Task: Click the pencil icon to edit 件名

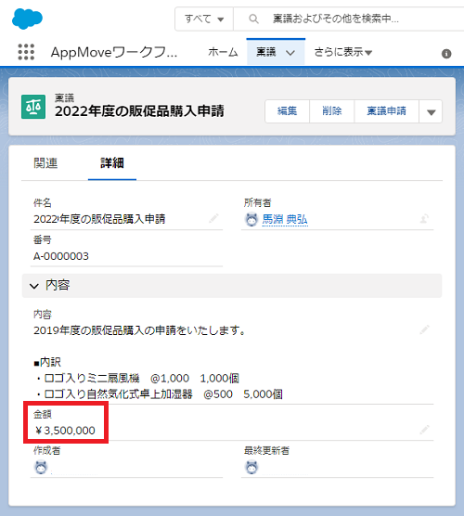Action: point(213,218)
